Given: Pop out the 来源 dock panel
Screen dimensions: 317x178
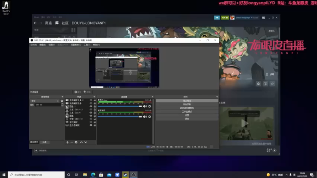Looking at the screenshot, I should tap(94, 97).
